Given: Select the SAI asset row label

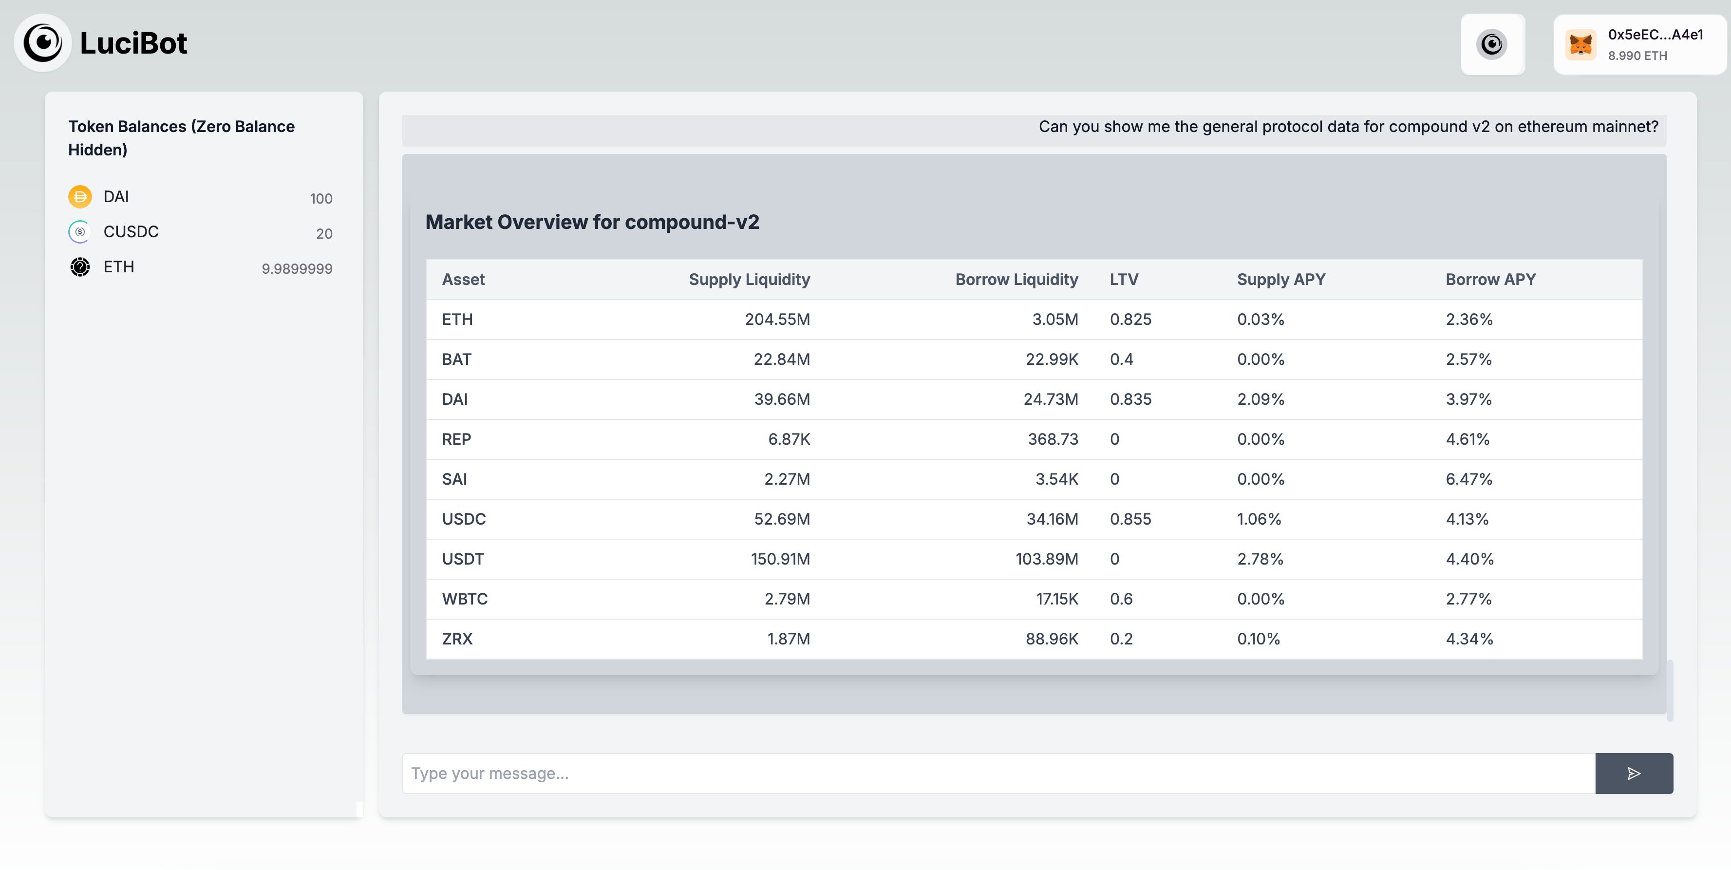Looking at the screenshot, I should click(x=454, y=480).
